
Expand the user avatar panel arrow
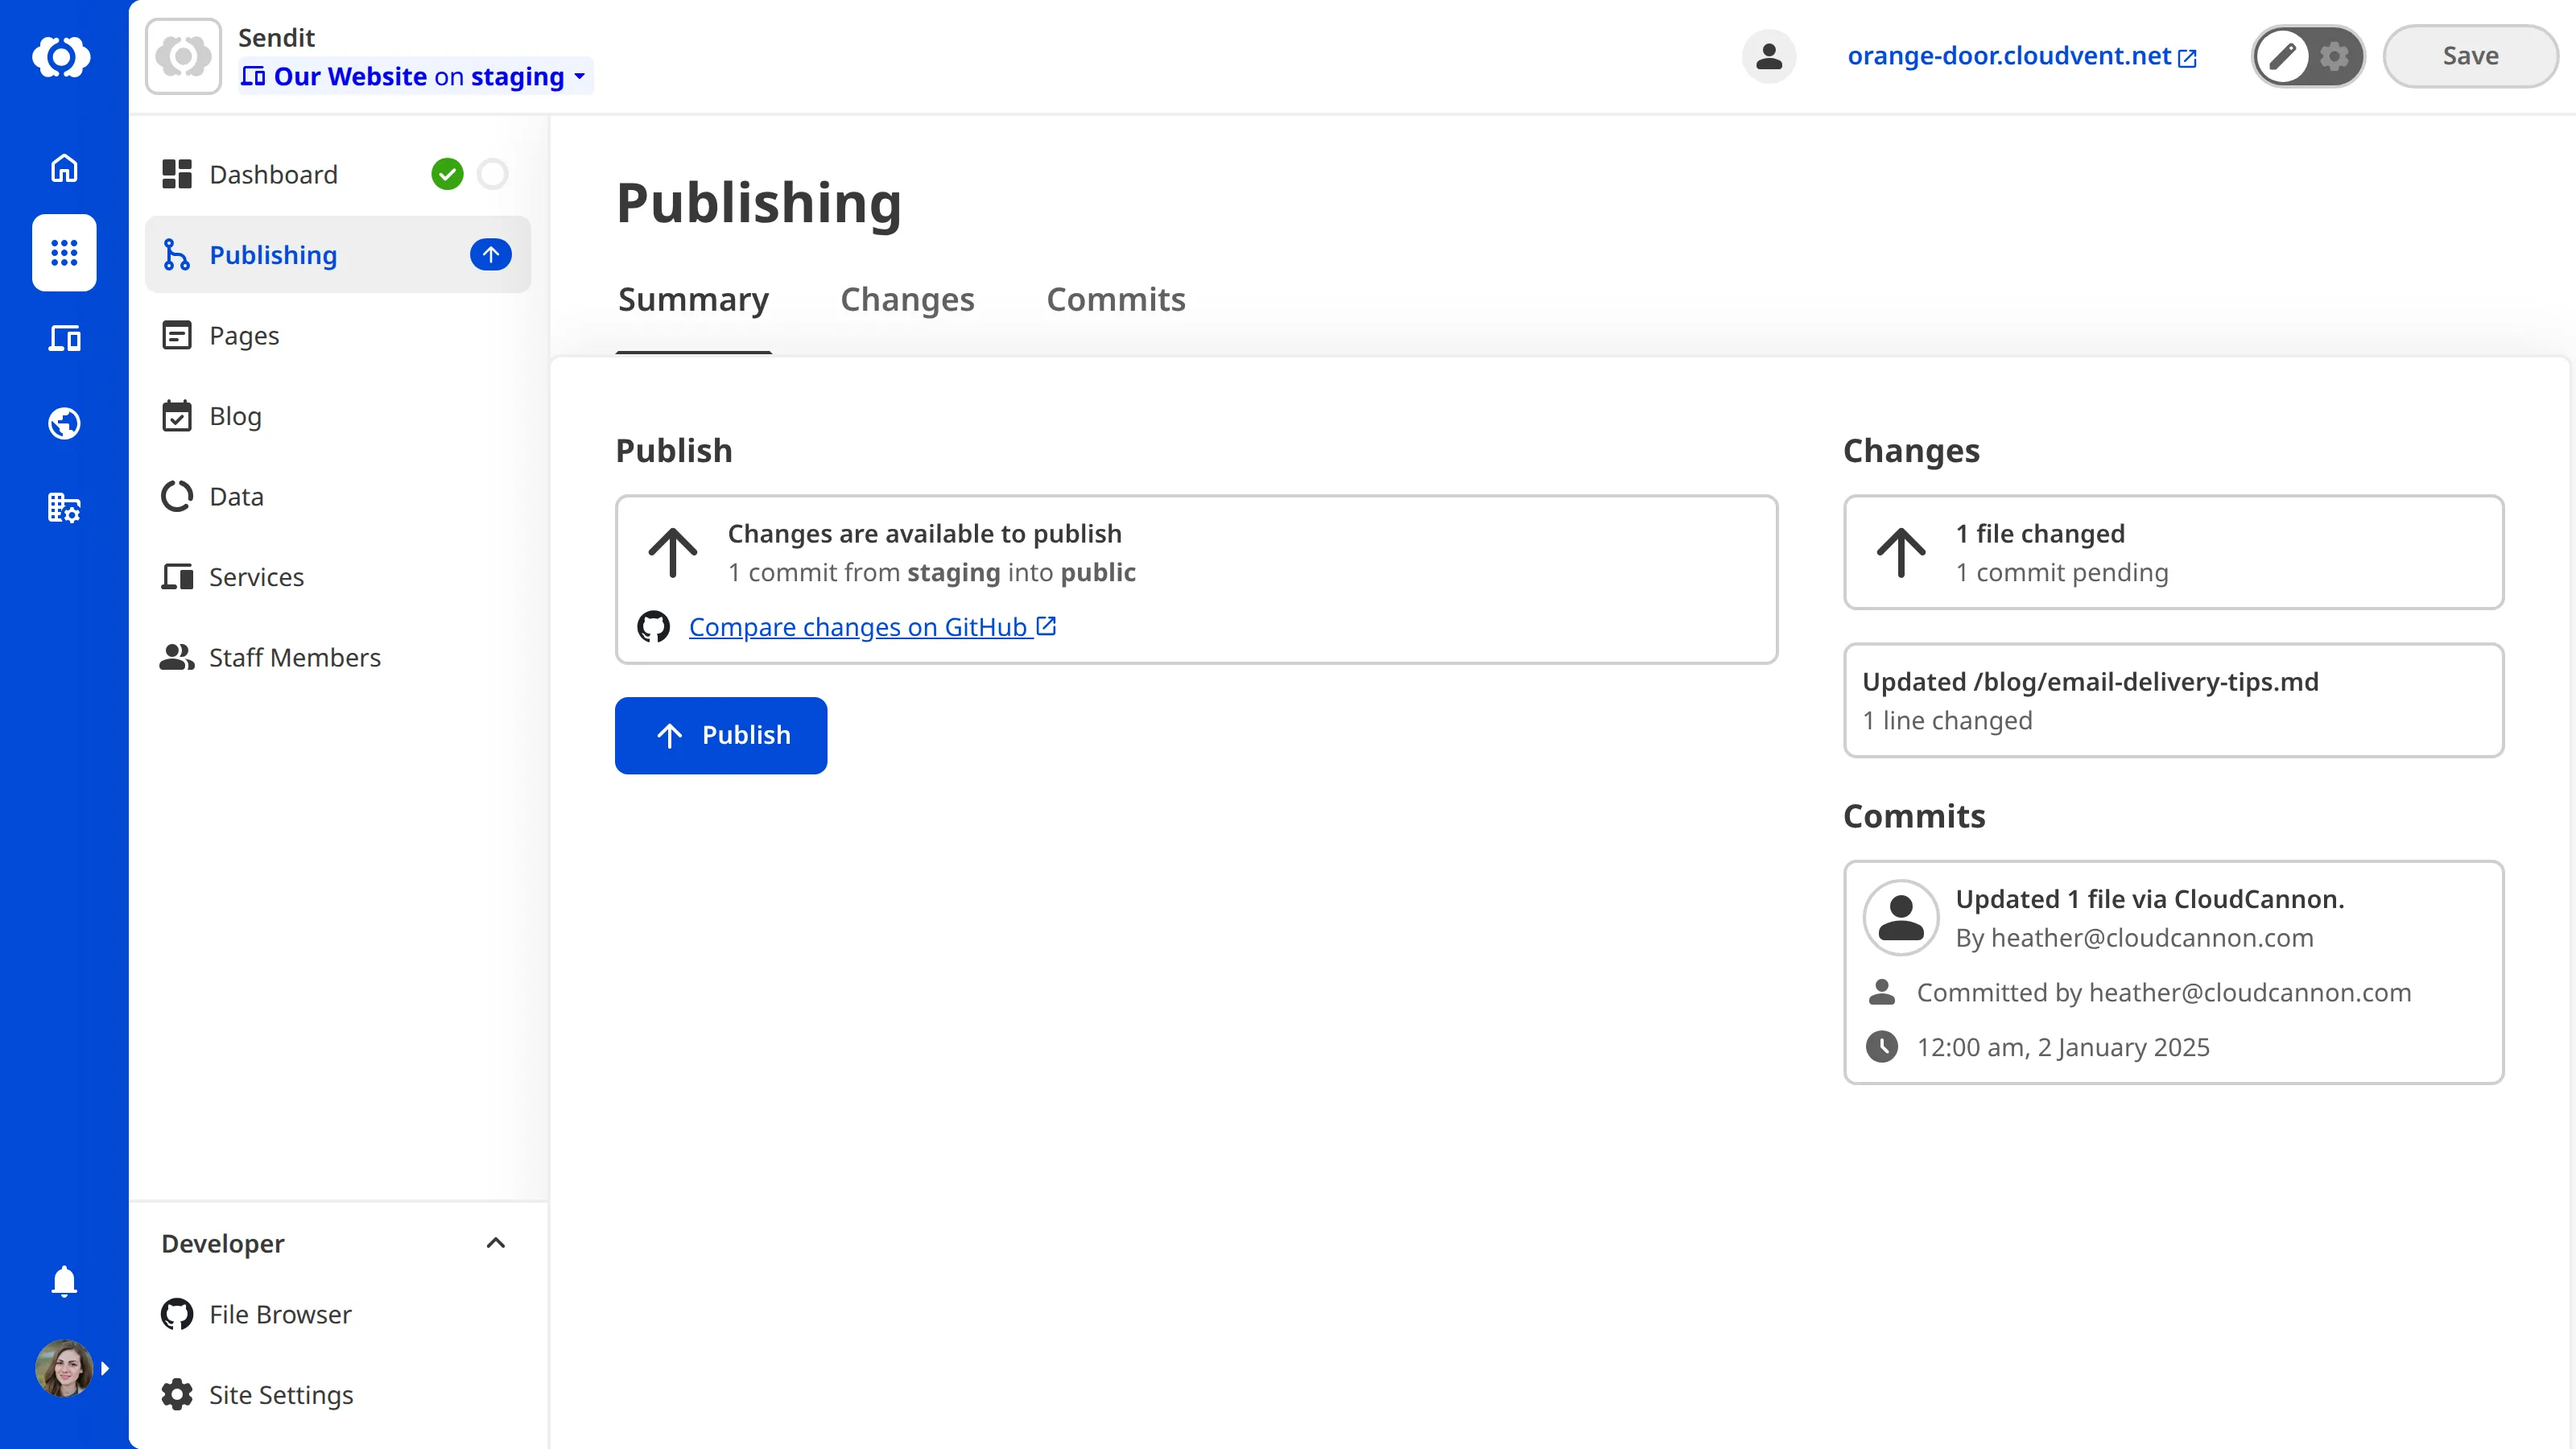[x=105, y=1368]
